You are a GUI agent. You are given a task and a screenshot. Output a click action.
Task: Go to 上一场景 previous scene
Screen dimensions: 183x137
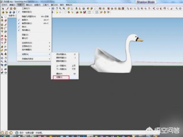(x=65, y=66)
